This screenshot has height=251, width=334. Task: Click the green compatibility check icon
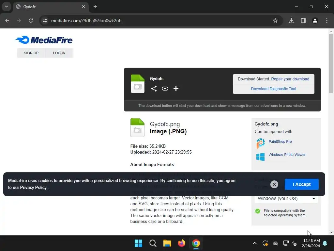click(x=258, y=211)
